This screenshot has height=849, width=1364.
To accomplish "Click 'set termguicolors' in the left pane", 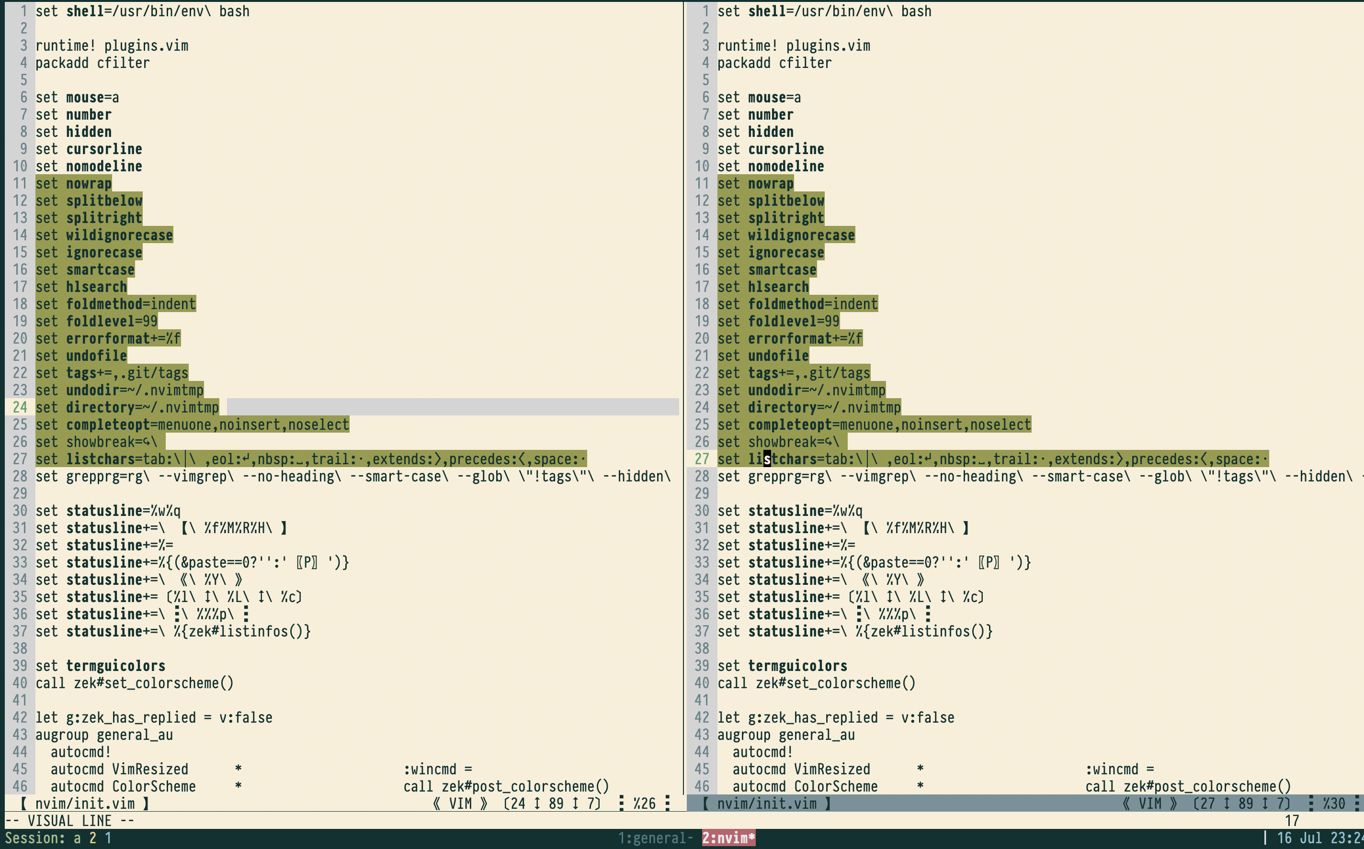I will coord(100,665).
